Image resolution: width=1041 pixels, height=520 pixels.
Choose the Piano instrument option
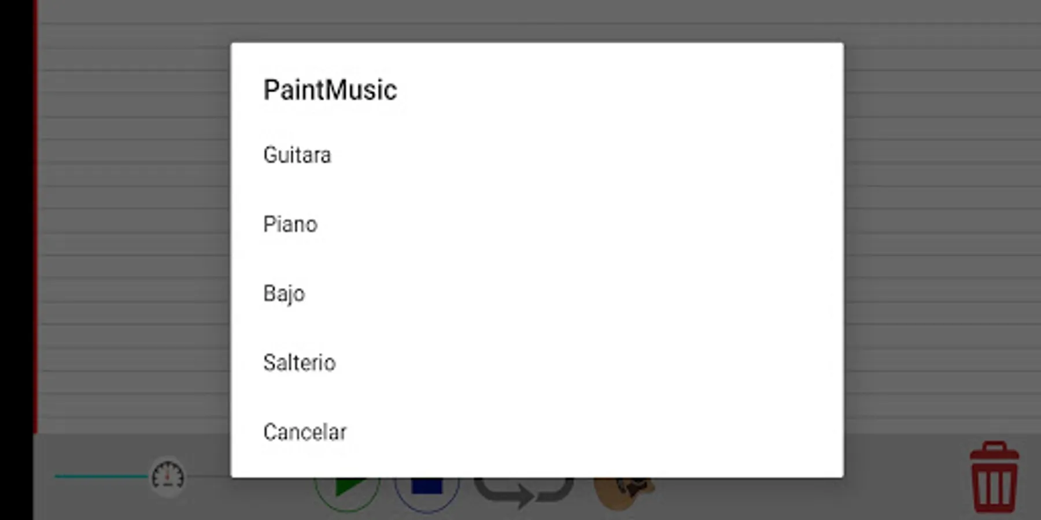coord(537,224)
